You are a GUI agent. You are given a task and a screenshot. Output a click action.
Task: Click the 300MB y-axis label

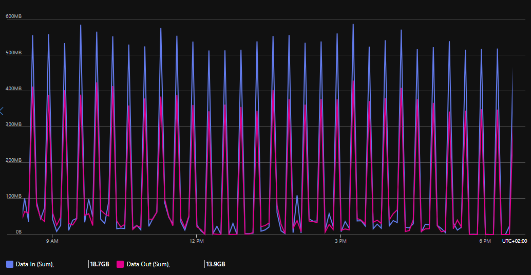tap(13, 124)
